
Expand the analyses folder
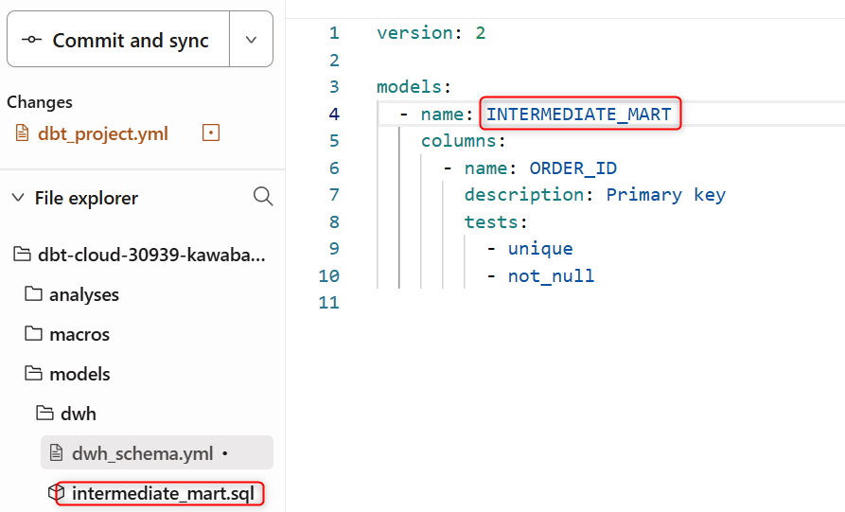(84, 294)
